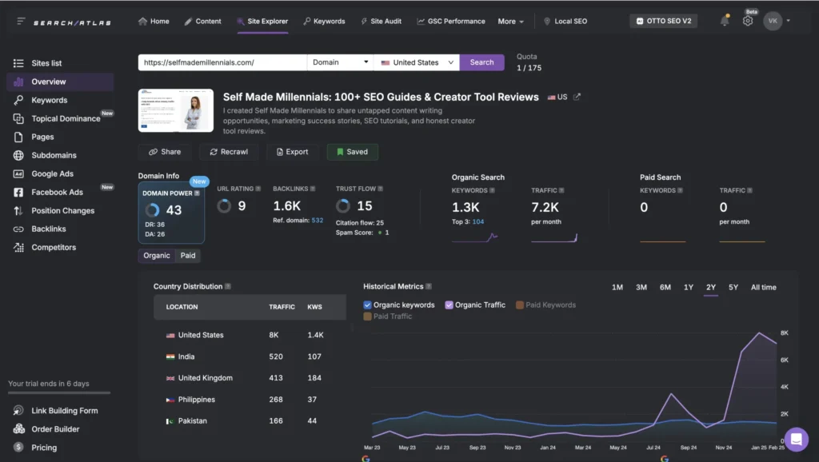Open the Google Ads sidebar item
This screenshot has width=819, height=462.
coord(53,173)
